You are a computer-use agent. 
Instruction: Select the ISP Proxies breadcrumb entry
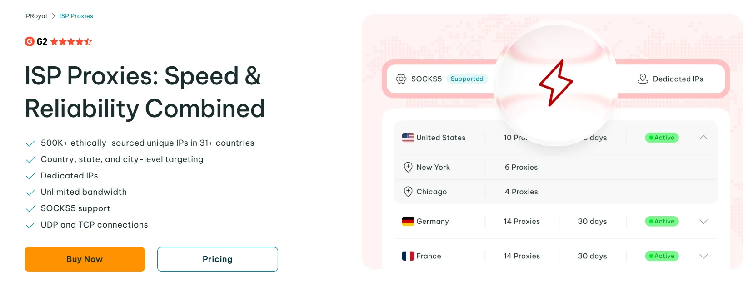coord(76,16)
